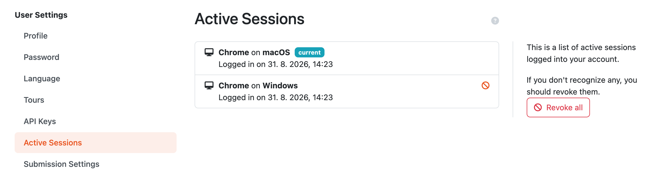Click the help question mark icon

click(495, 21)
